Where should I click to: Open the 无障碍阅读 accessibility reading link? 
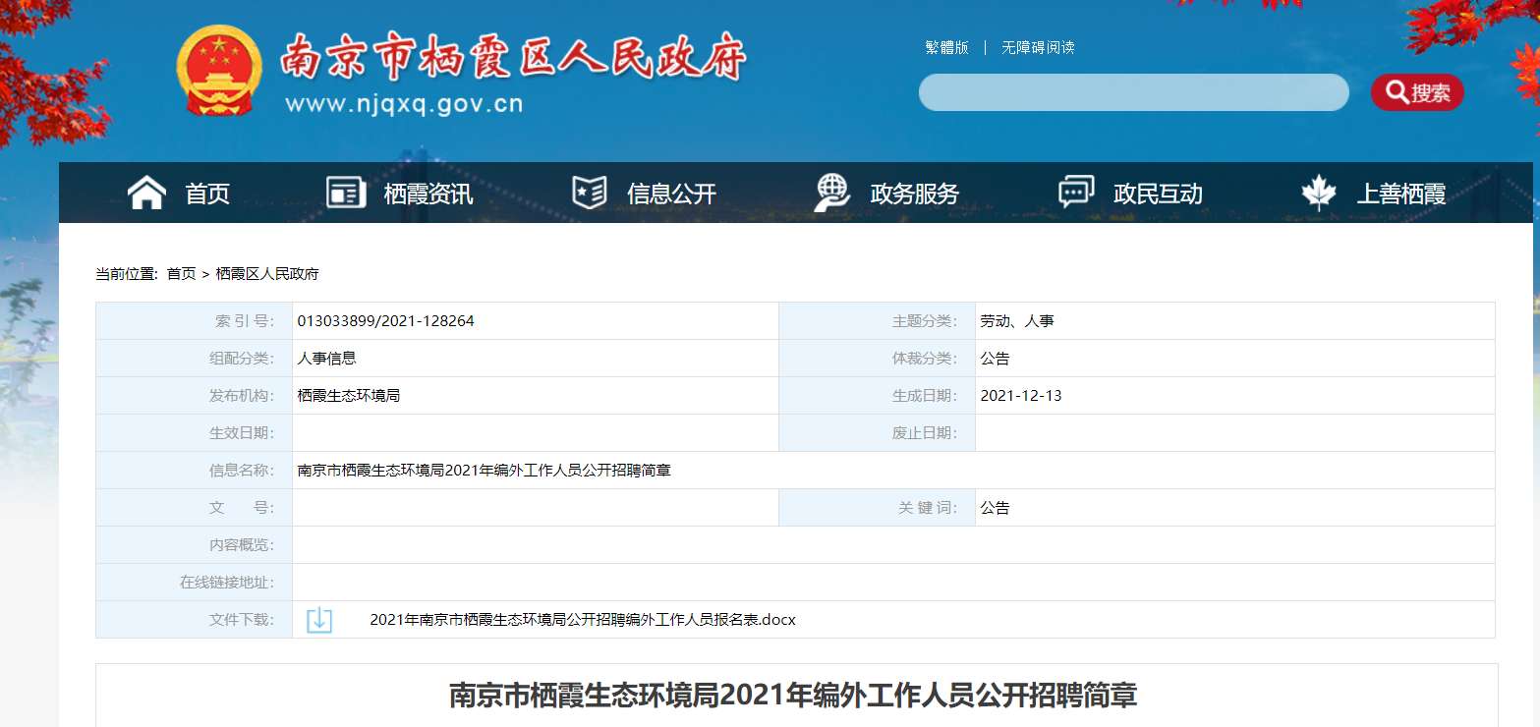pos(1038,47)
